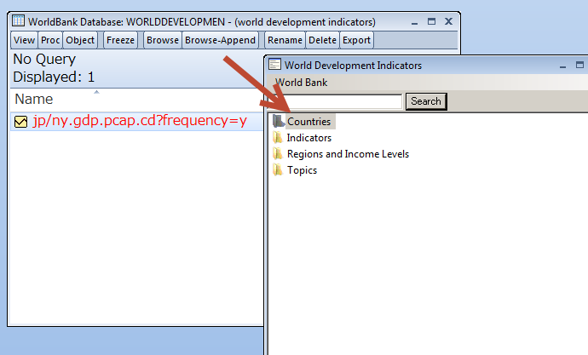Click the Browse-Append button
Screen dimensions: 588x355
point(220,40)
